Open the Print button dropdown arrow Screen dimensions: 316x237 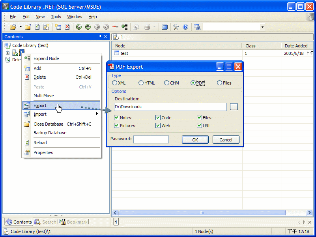click(154, 27)
